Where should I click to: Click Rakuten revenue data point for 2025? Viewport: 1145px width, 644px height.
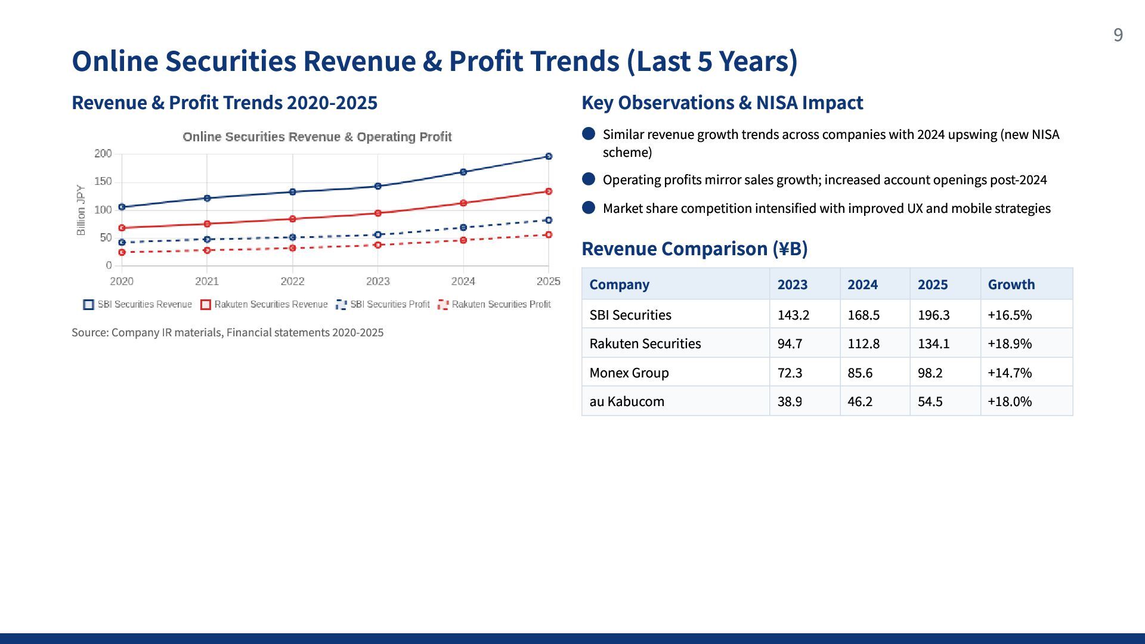tap(549, 191)
